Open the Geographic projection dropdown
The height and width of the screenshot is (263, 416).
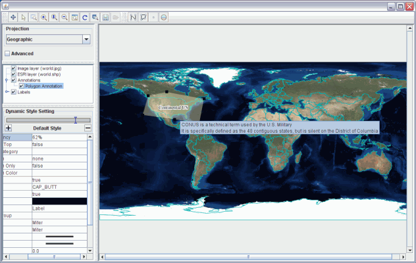[86, 39]
